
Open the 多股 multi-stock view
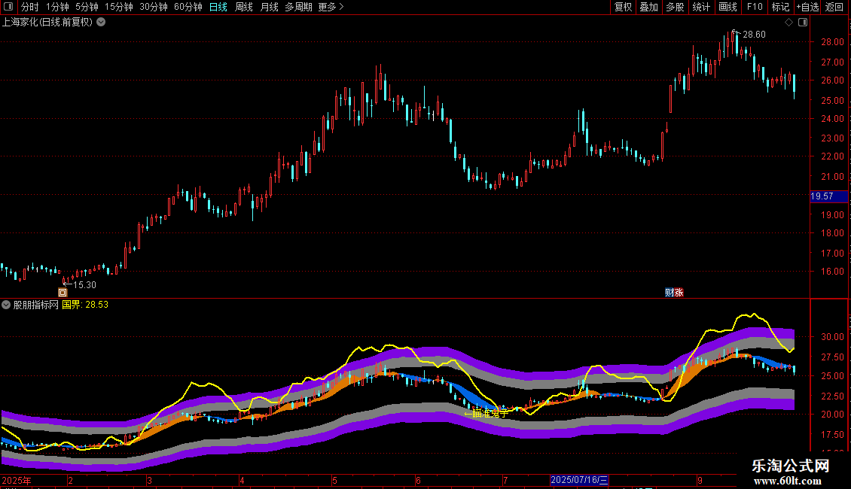675,7
